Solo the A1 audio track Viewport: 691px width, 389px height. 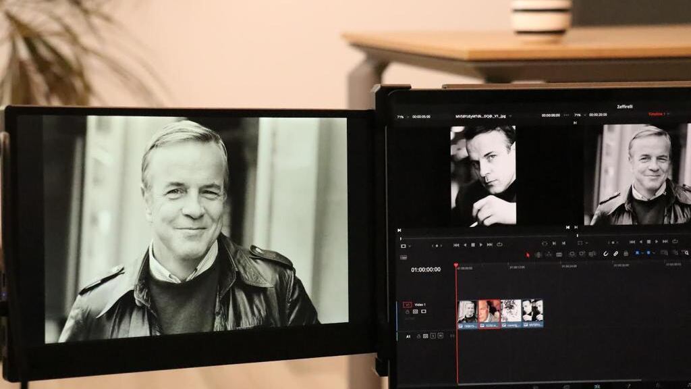[433, 336]
